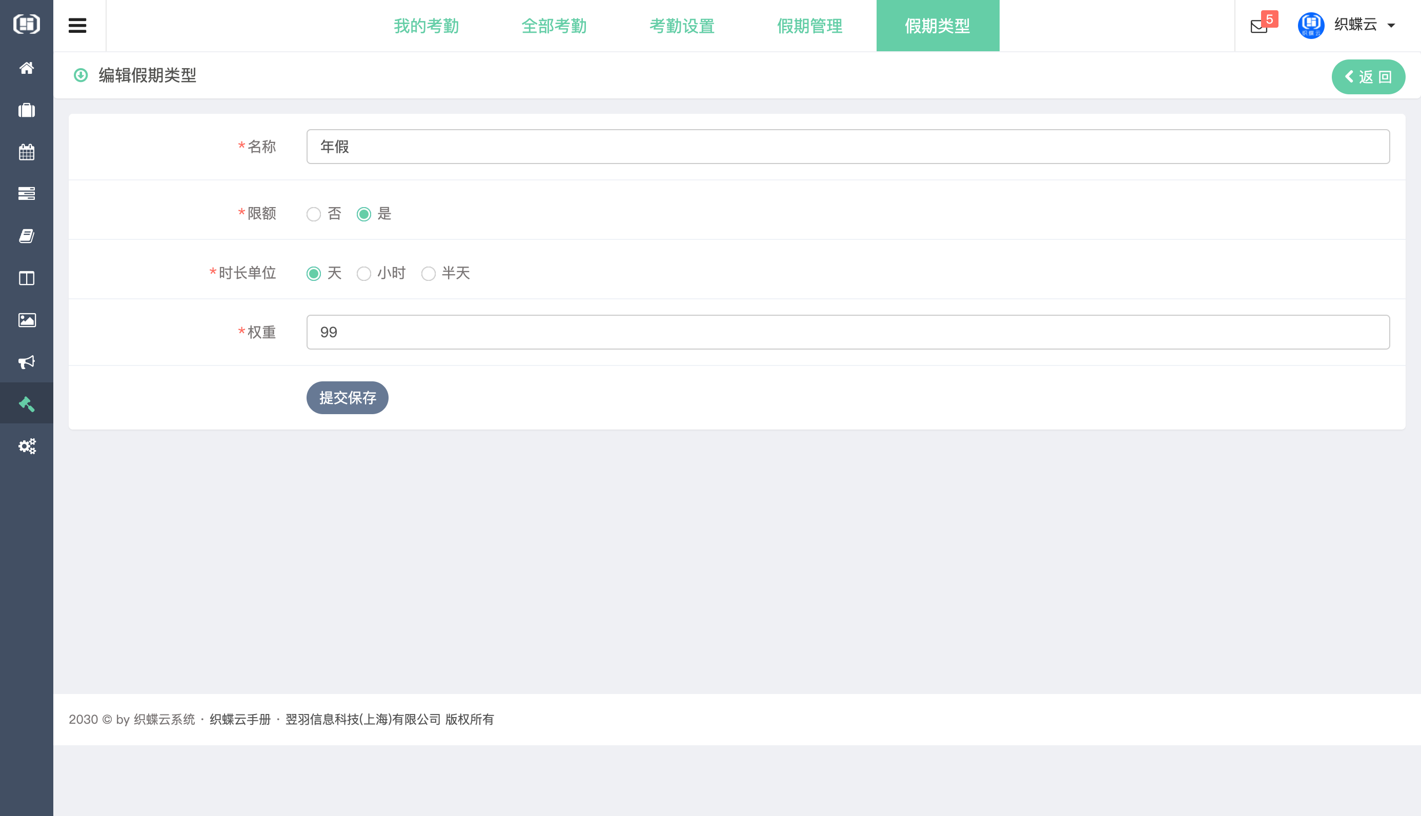Toggle the hamburger menu icon

click(x=77, y=26)
